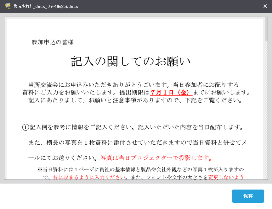272x209 pixels.
Task: Click the title text 復元された_docx_ファイル(95).docx
Action: point(46,6)
